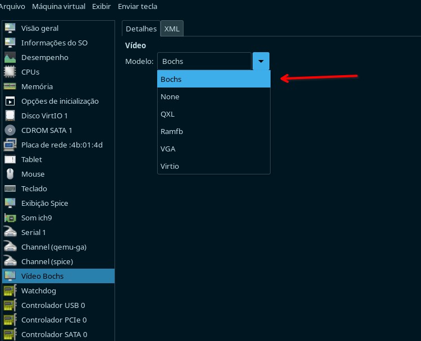Open the Máquina virtual menu

tap(58, 6)
